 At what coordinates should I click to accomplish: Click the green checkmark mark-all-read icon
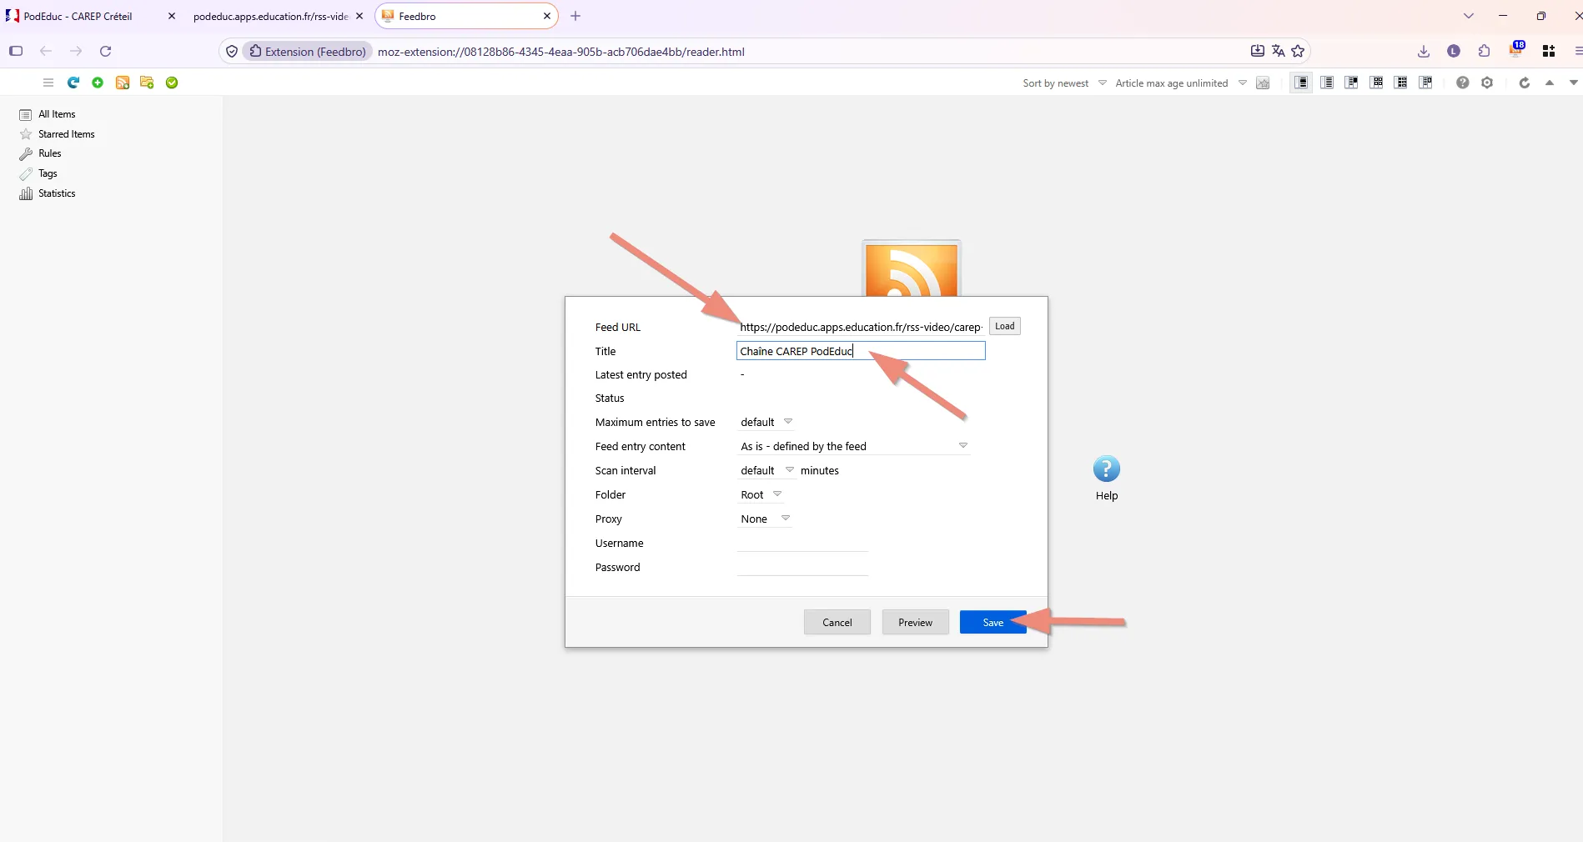click(x=172, y=83)
